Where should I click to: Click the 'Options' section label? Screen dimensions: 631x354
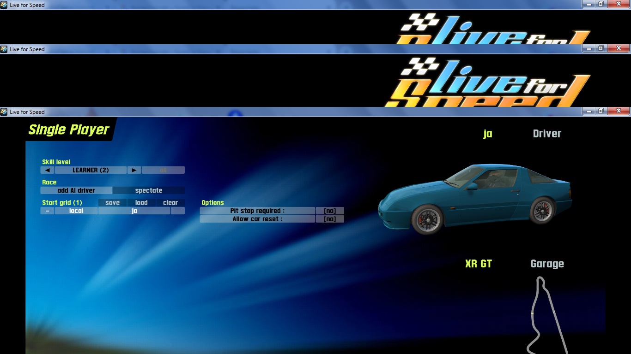(x=212, y=202)
